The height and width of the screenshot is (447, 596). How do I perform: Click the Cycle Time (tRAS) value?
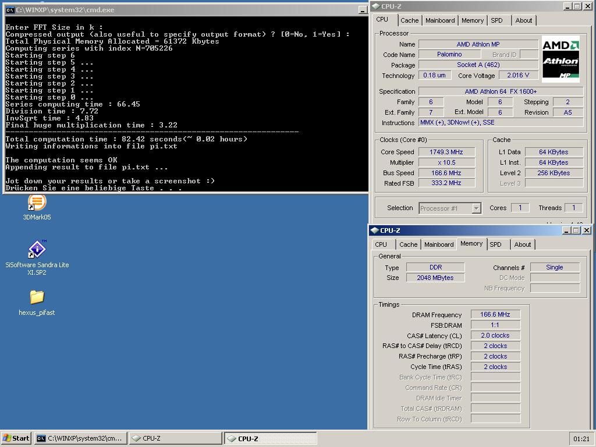pyautogui.click(x=495, y=367)
